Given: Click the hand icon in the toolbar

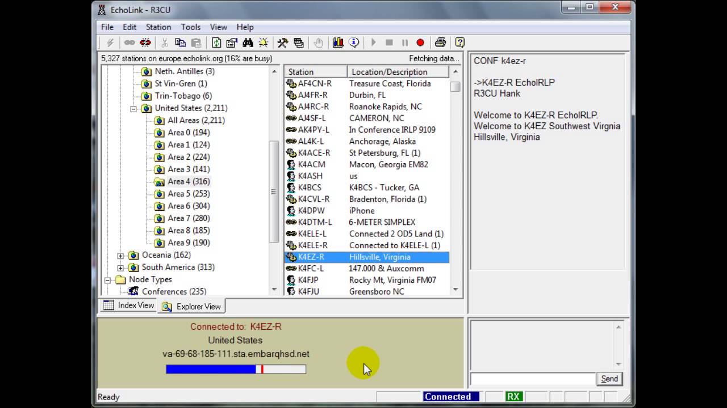Looking at the screenshot, I should pos(318,42).
